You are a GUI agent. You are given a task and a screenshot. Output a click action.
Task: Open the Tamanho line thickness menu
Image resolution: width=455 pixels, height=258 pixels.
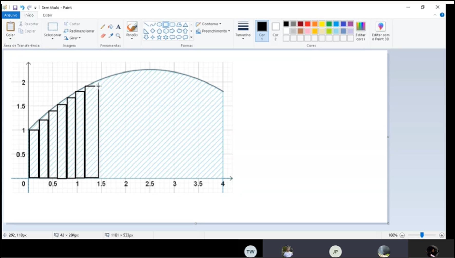click(x=243, y=31)
